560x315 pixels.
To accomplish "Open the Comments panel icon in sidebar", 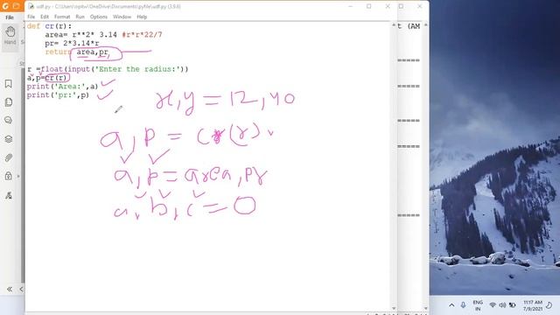I will [x=9, y=121].
